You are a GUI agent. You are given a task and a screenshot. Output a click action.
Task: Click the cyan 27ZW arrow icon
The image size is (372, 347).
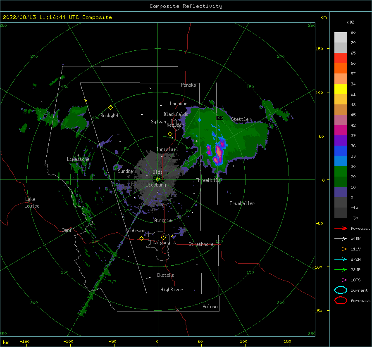341,260
